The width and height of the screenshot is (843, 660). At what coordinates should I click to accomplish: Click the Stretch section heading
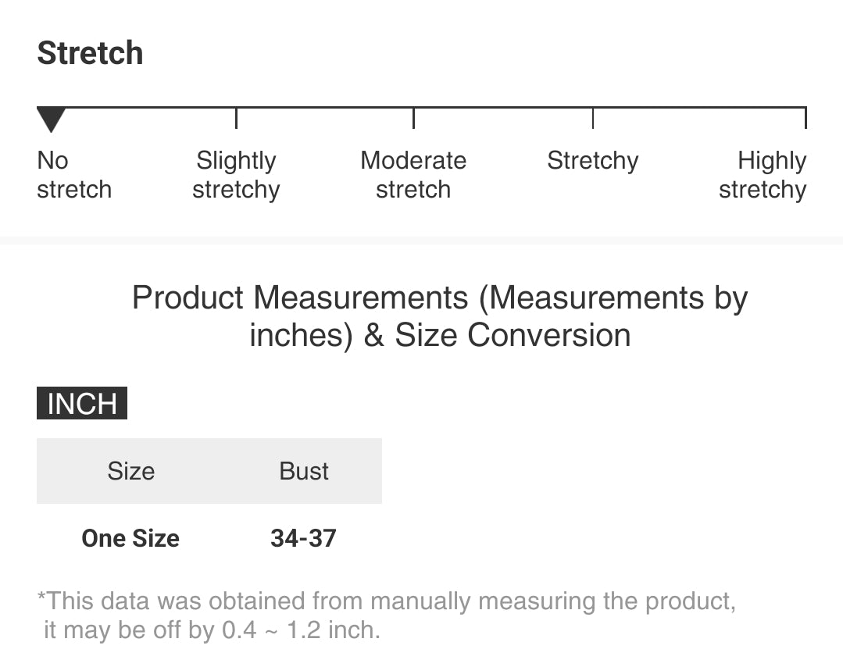90,53
